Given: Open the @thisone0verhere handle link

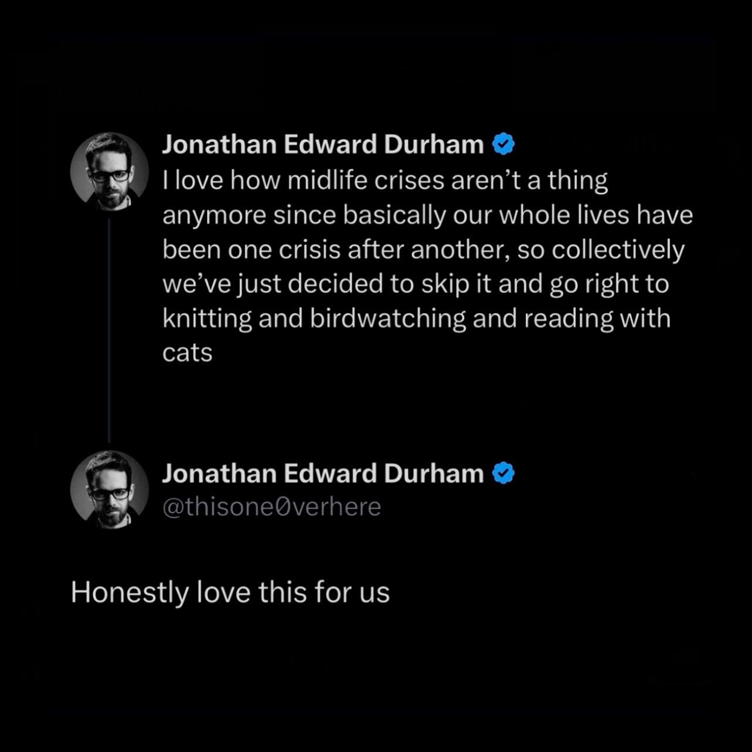Looking at the screenshot, I should coord(271,507).
